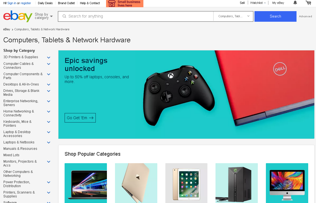Open the iPad tablet category thumbnail
Viewport: 316px width, 203px height.
pyautogui.click(x=186, y=183)
